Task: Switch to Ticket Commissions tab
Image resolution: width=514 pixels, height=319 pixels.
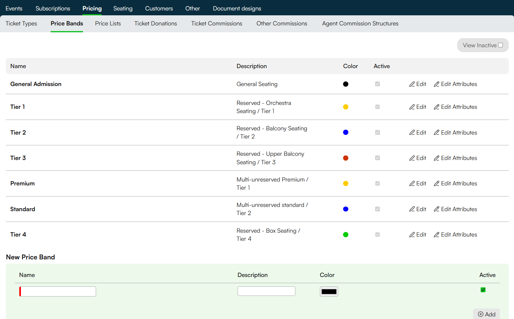Action: coord(217,23)
